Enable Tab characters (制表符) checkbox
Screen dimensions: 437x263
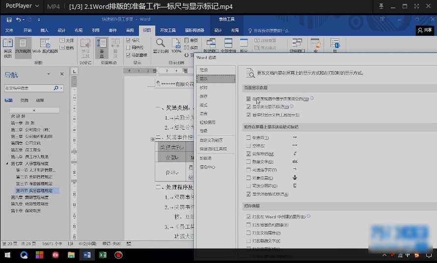pos(248,137)
